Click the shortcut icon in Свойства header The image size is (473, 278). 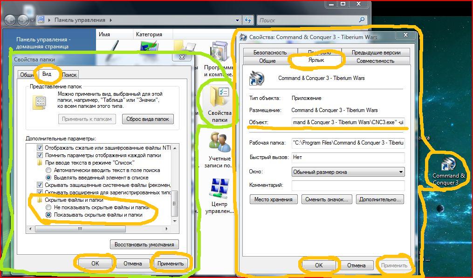tap(256, 79)
